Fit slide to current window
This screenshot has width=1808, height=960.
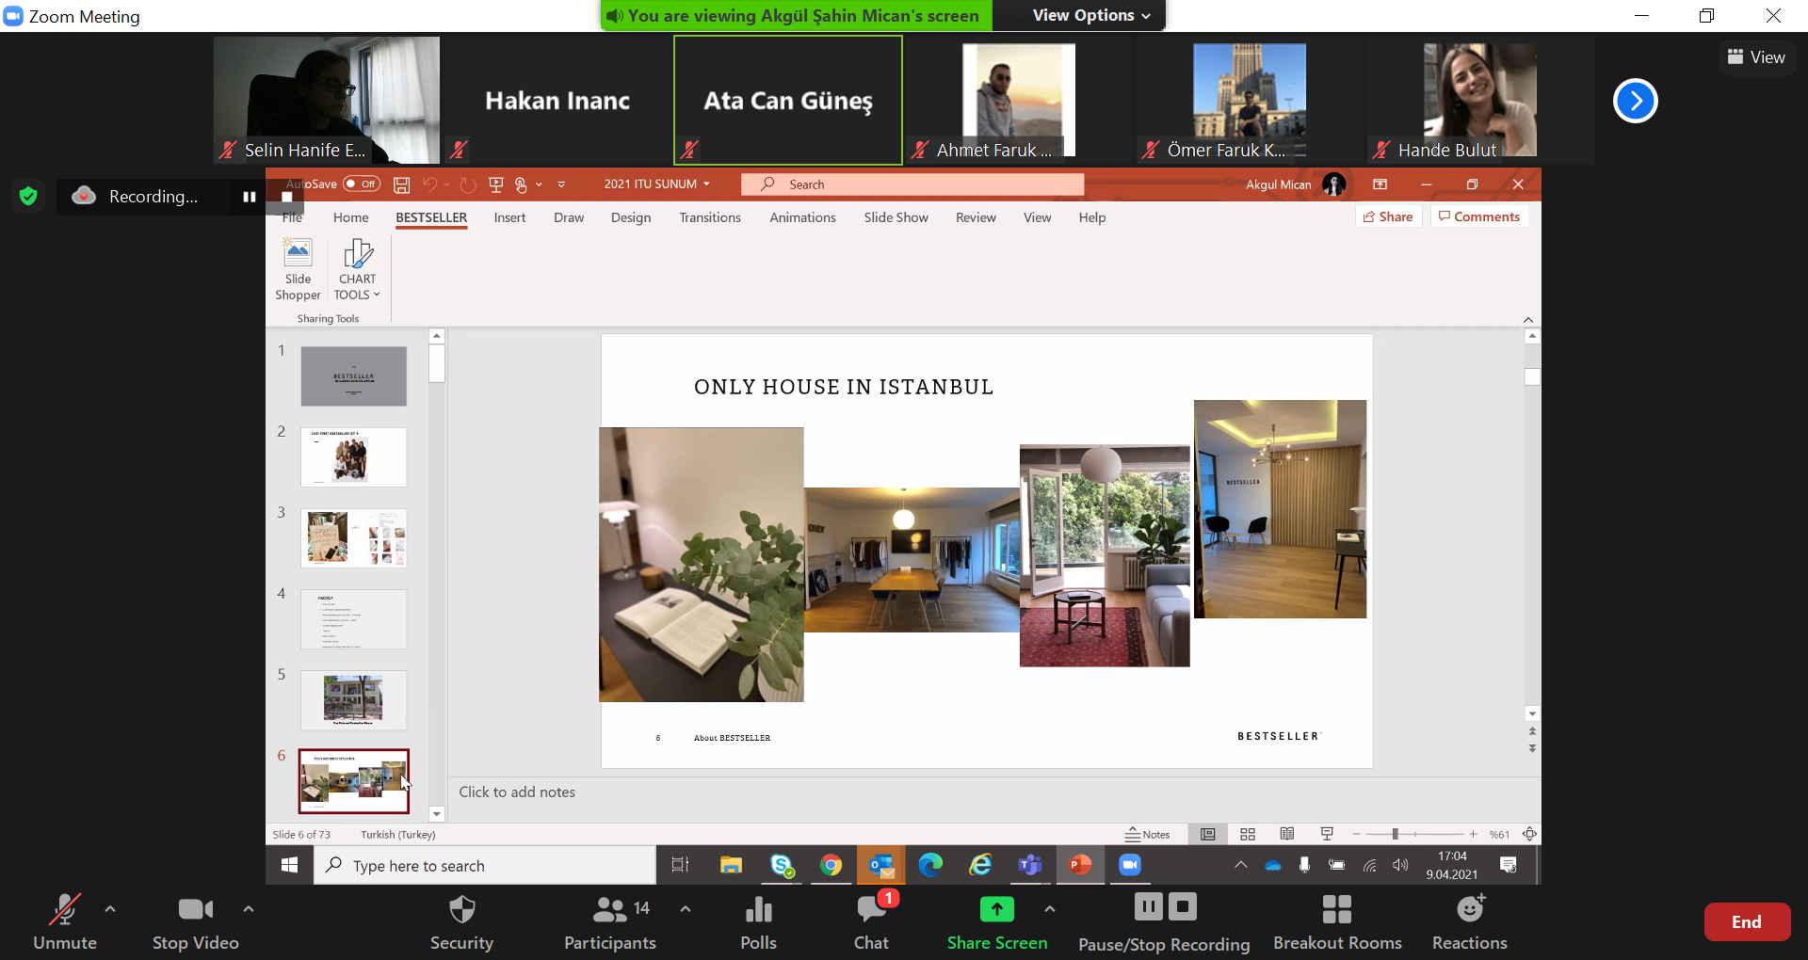[x=1529, y=834]
